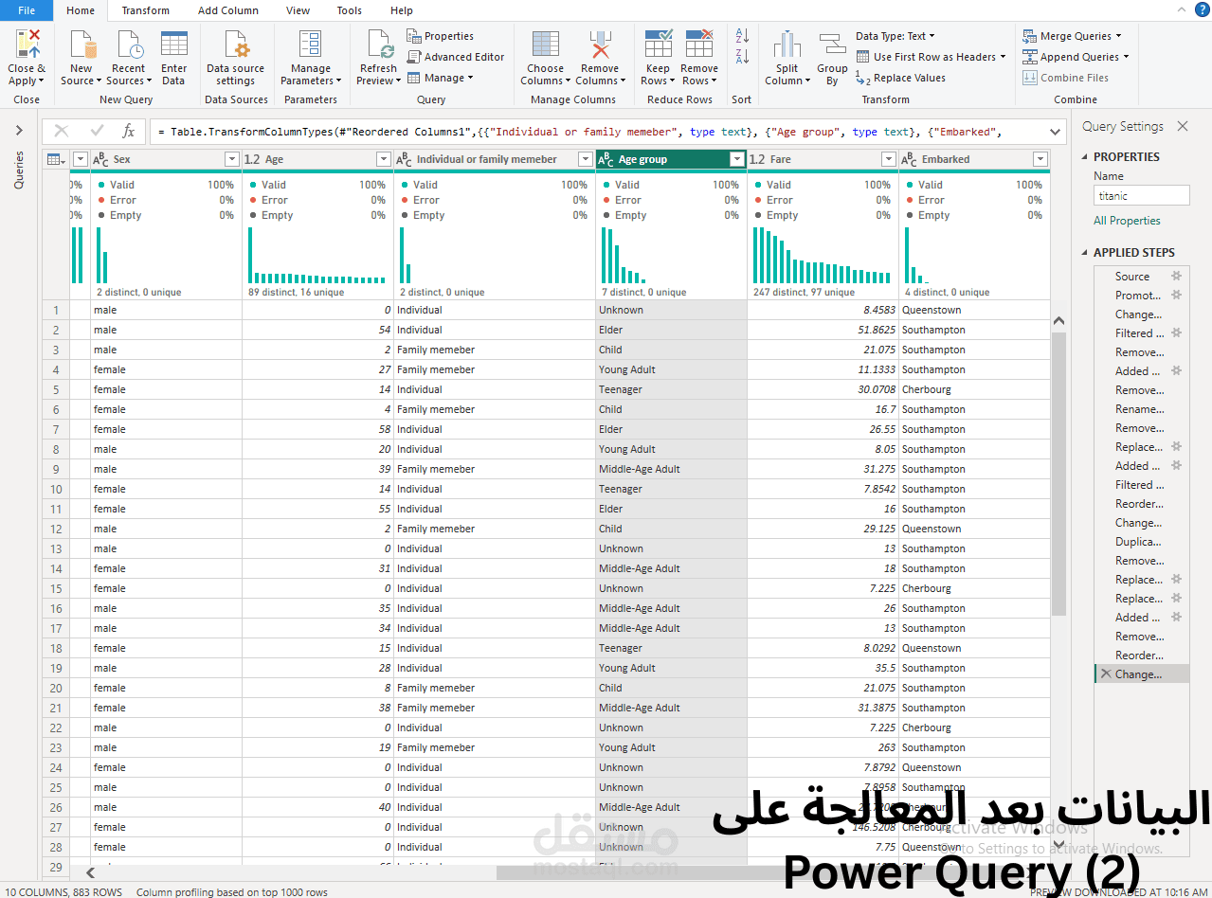The image size is (1212, 898).
Task: Collapse the APPLIED STEPS section
Action: click(x=1086, y=253)
